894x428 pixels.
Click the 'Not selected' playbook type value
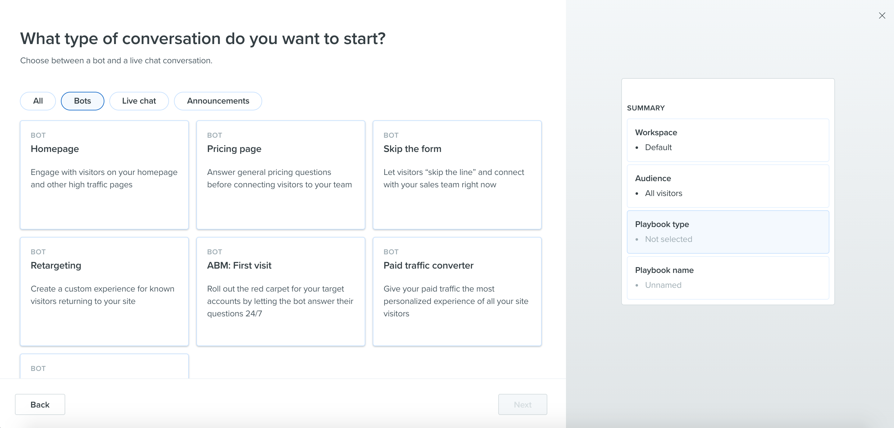tap(668, 239)
